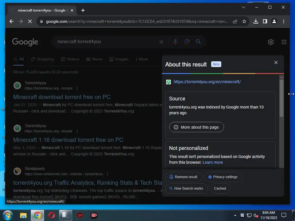Image resolution: width=295 pixels, height=221 pixels.
Task: Open the Chrome profile icon
Action: pyautogui.click(x=274, y=21)
